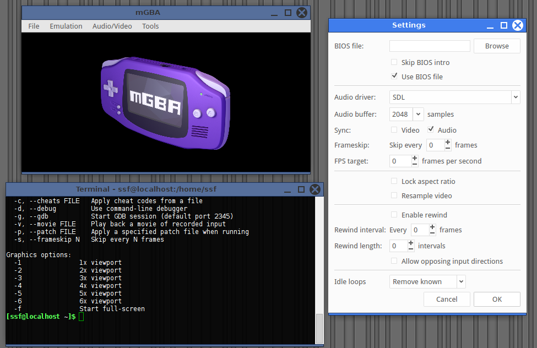Viewport: 537px width, 348px height.
Task: Check Allow opposing input directions
Action: (394, 261)
